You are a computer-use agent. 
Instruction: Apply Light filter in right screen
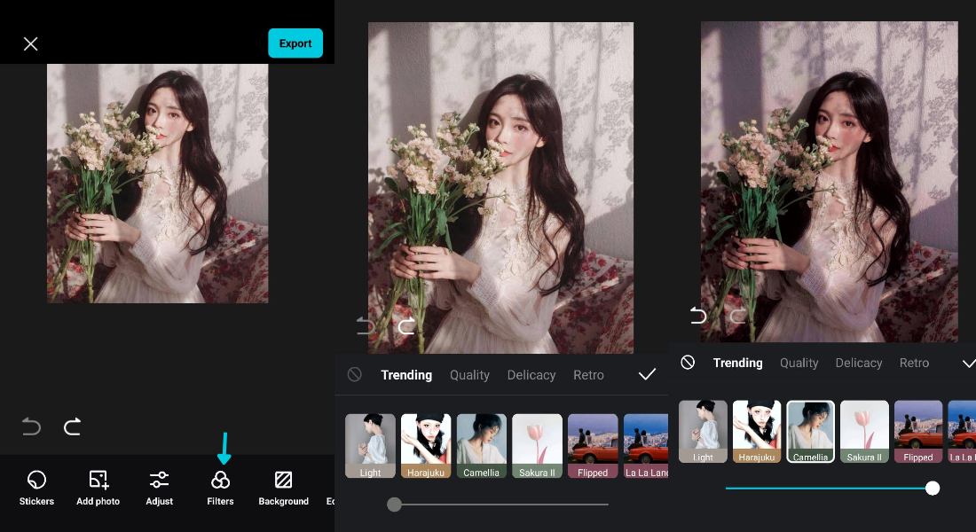[703, 431]
